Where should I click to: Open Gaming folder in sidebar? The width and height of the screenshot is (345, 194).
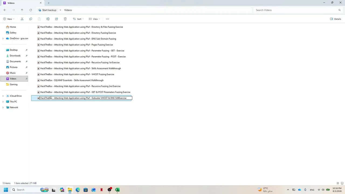14,84
